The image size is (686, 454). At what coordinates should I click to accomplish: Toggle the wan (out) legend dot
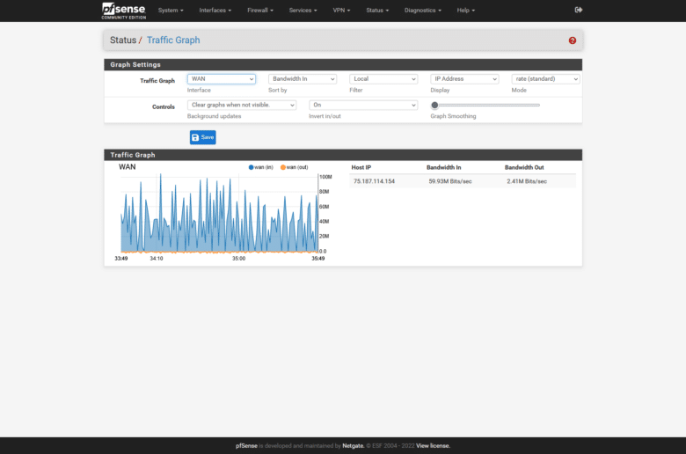click(283, 167)
